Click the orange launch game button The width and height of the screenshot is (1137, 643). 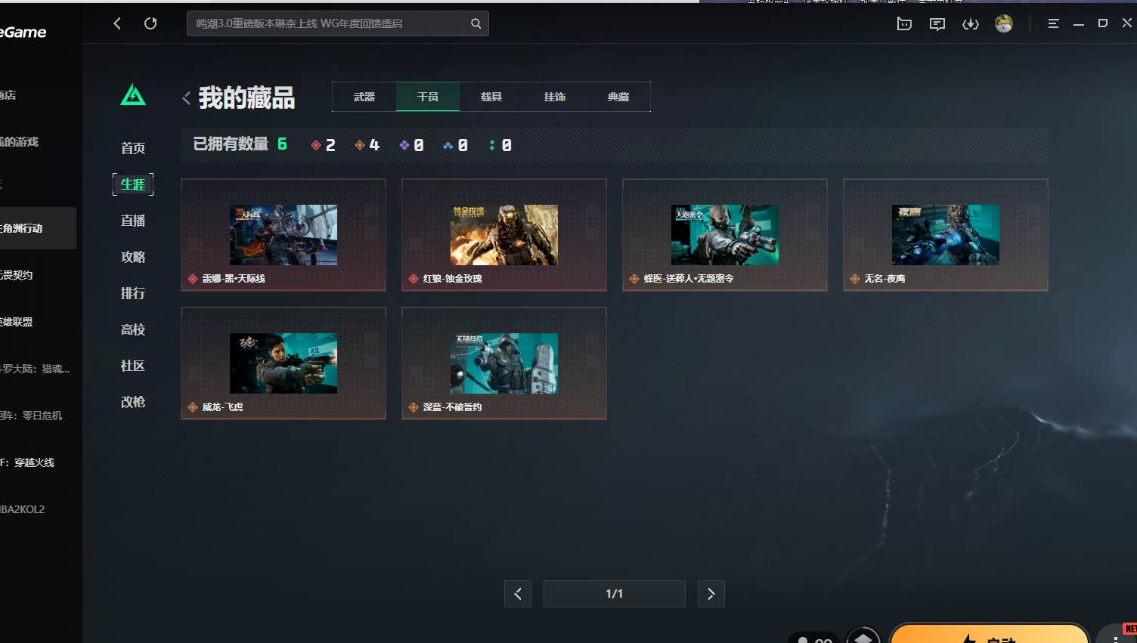coord(990,634)
